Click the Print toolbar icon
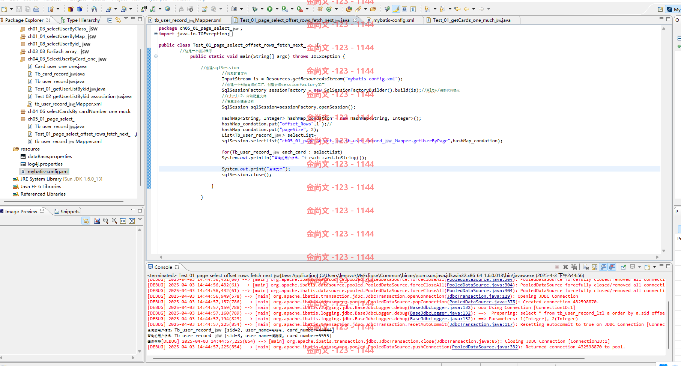 36,9
